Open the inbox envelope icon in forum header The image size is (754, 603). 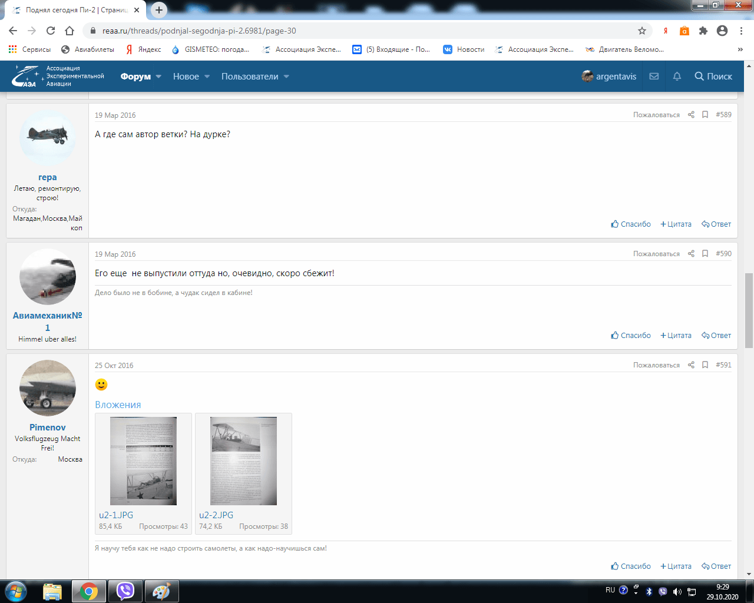pyautogui.click(x=654, y=77)
